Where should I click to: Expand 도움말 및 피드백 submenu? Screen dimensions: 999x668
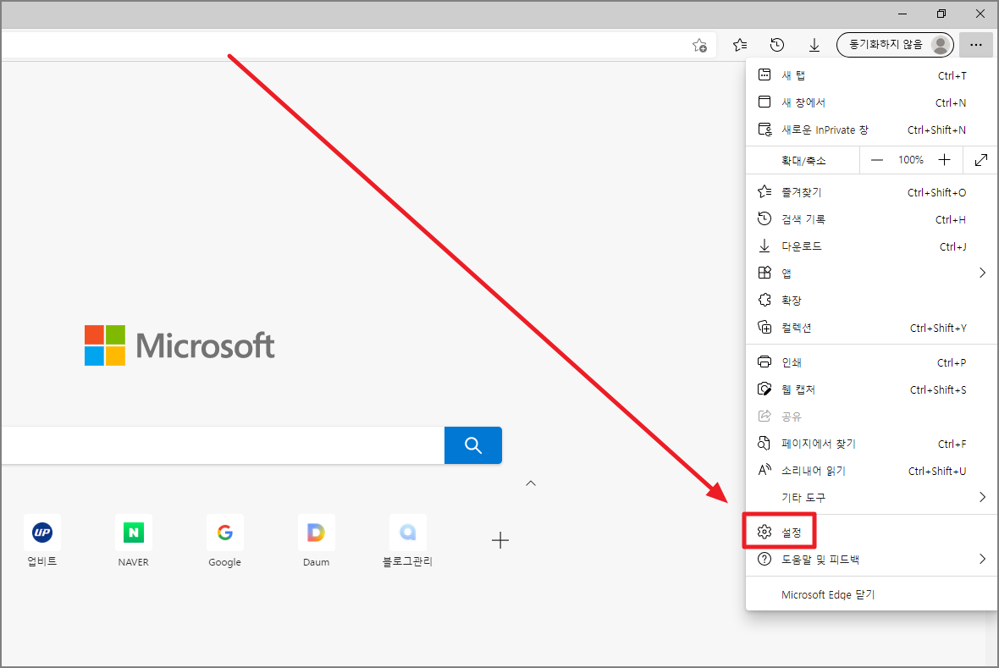[870, 560]
